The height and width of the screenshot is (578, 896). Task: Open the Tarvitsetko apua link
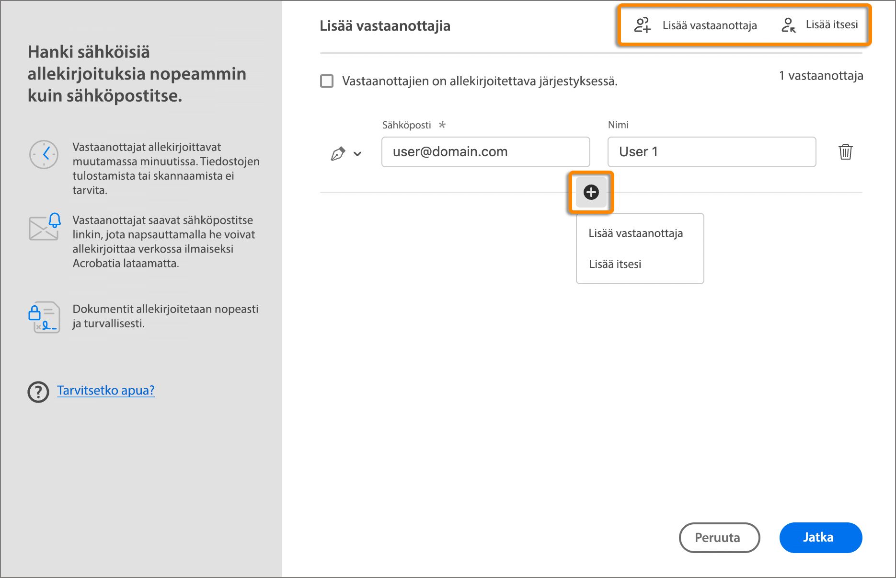tap(106, 391)
